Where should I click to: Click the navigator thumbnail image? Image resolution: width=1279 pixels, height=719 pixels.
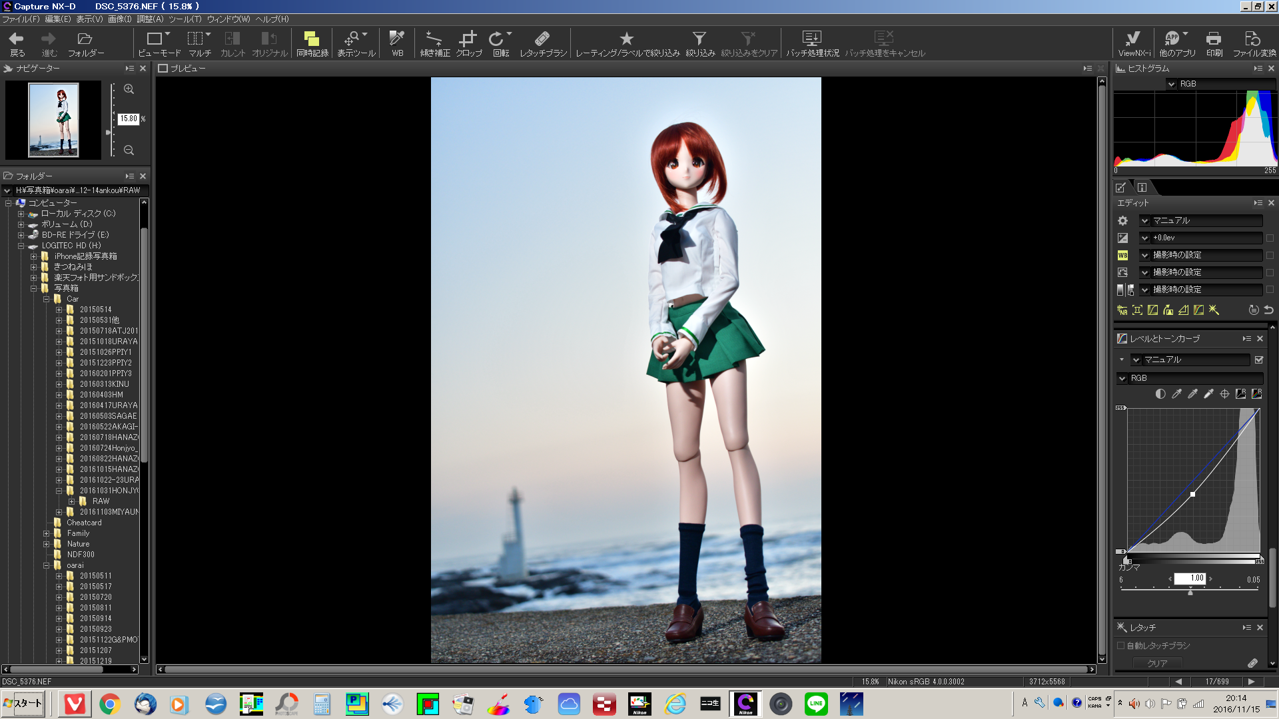pyautogui.click(x=53, y=120)
